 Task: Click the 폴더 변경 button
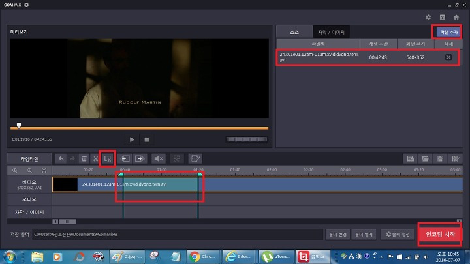coord(337,235)
